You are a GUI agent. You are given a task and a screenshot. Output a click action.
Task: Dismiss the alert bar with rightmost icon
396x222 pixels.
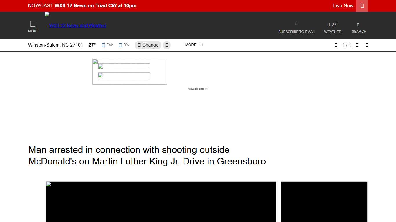[367, 45]
